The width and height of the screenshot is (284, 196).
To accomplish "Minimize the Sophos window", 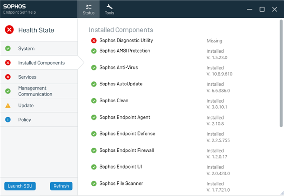I will coord(249,9).
